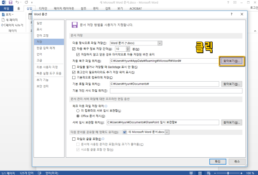258x175 pixels.
Task: Select 추가 기능 category
Action: 49,80
